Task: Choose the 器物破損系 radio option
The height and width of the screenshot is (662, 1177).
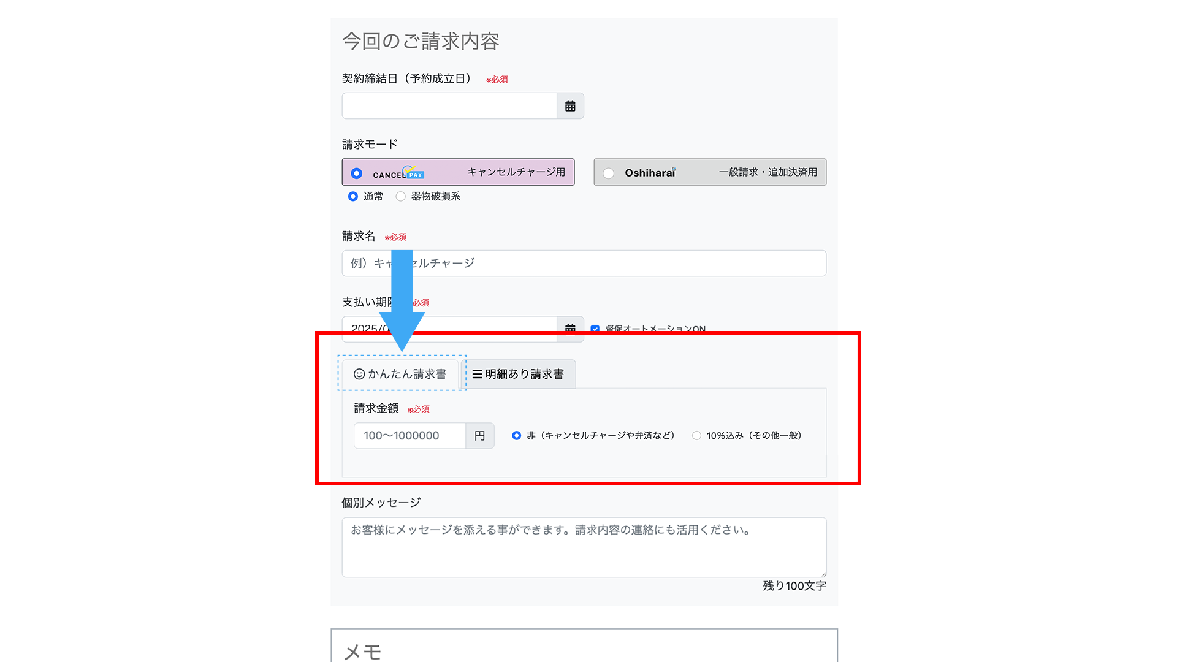Action: 401,196
